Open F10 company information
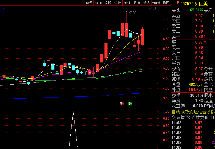Viewport: 215px width, 149px height. [x=137, y=3]
